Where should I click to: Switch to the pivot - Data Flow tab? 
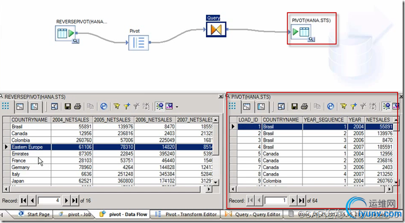pyautogui.click(x=124, y=214)
